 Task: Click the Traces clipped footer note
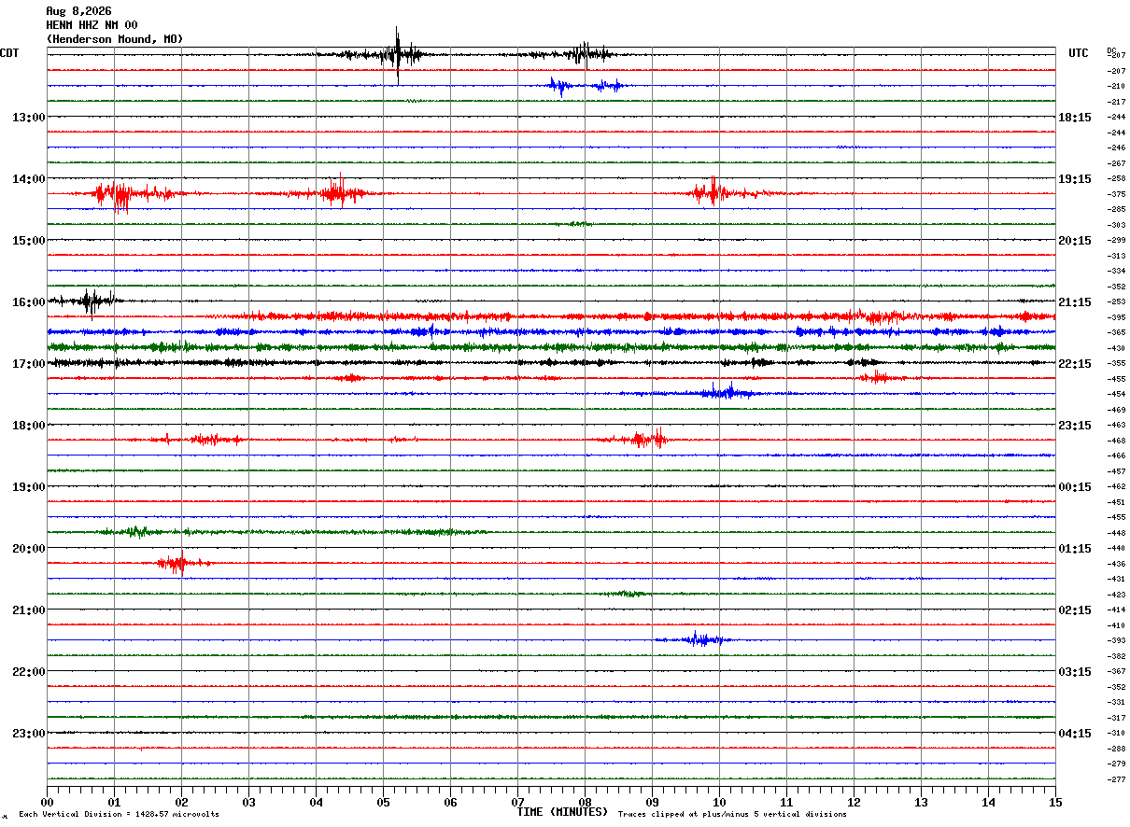point(732,815)
